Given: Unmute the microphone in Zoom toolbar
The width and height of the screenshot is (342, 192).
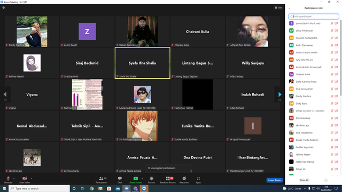Looking at the screenshot, I should (8, 180).
